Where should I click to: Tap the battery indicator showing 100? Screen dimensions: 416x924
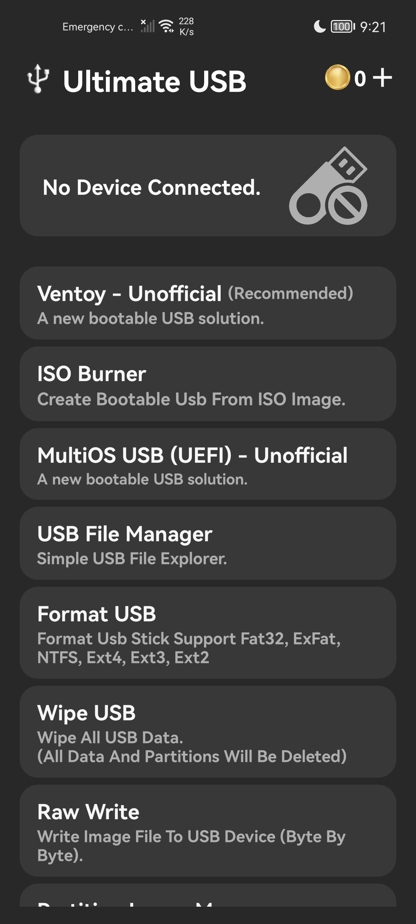(x=342, y=26)
